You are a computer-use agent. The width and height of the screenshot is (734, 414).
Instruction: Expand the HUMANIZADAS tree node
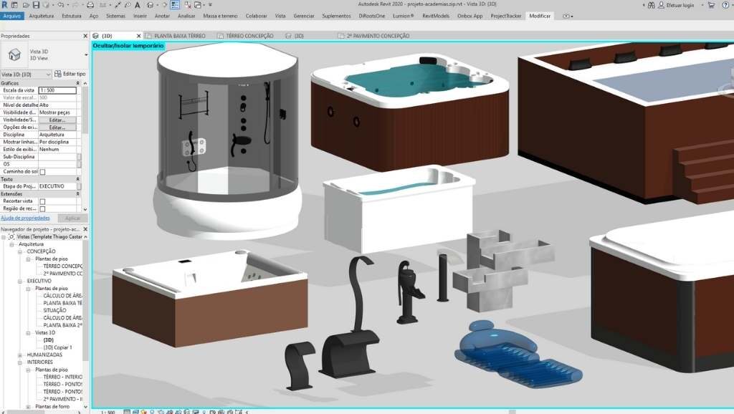(x=20, y=355)
